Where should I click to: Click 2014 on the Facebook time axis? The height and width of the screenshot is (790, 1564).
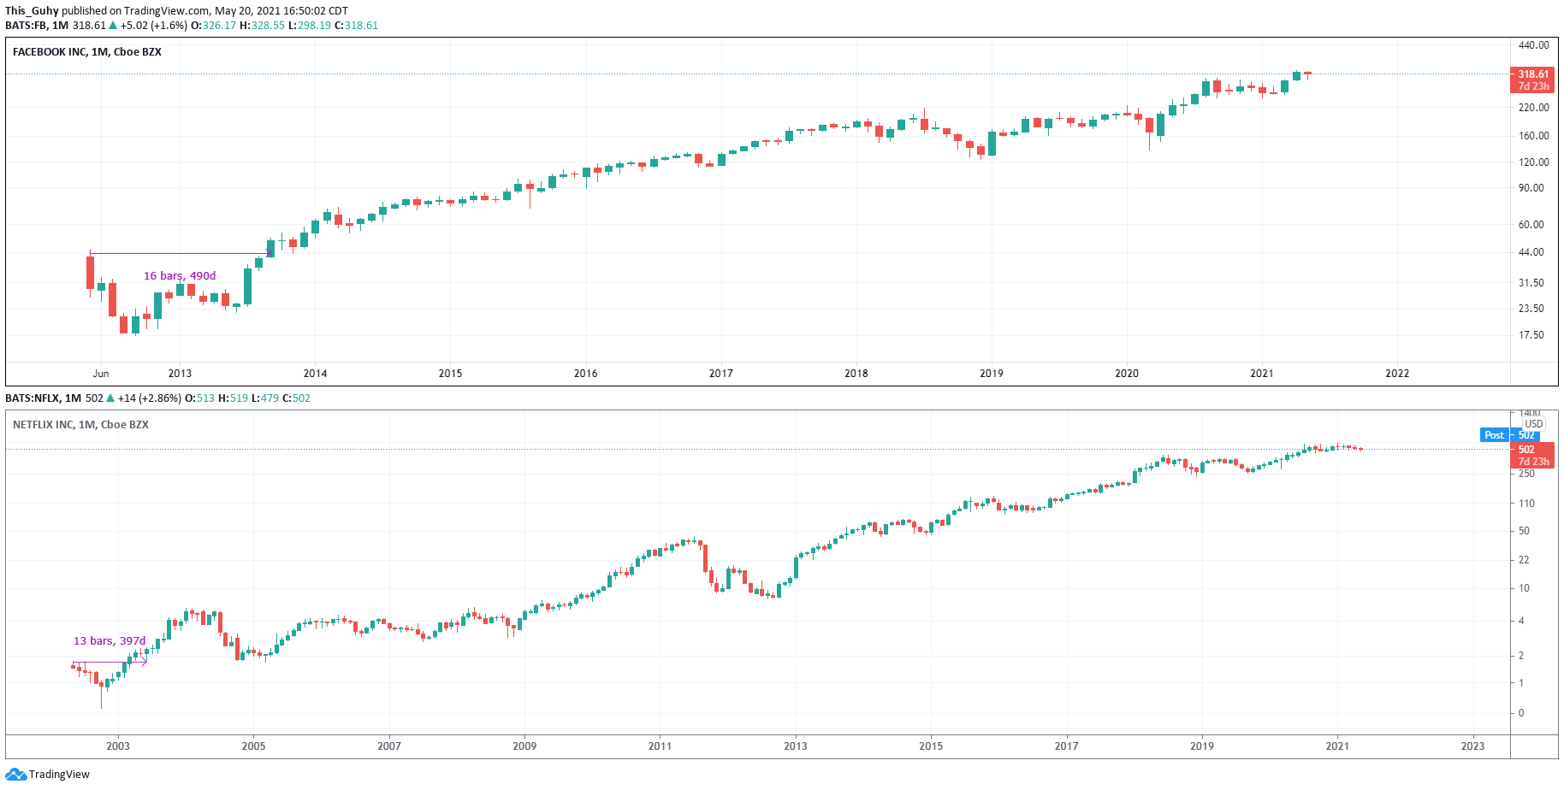pos(315,374)
